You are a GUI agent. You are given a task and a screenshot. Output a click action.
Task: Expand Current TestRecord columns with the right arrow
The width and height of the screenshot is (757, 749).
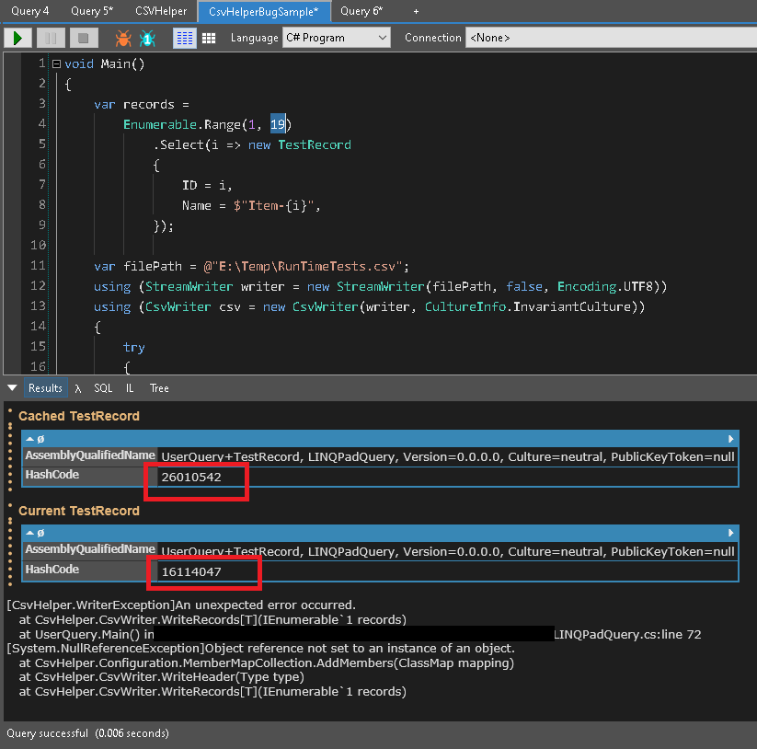click(x=733, y=532)
